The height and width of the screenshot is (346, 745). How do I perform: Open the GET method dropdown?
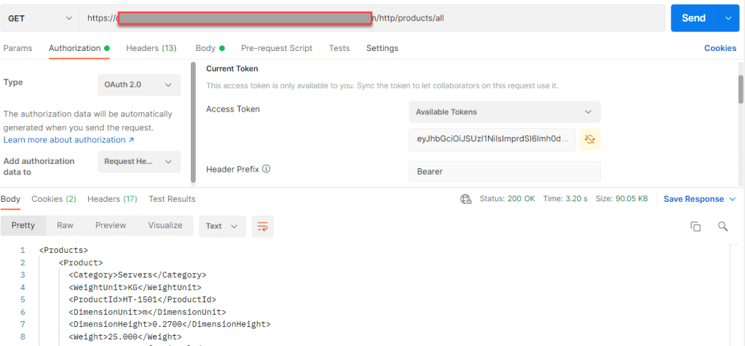point(40,18)
